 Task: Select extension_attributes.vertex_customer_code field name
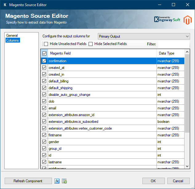tap(80, 128)
